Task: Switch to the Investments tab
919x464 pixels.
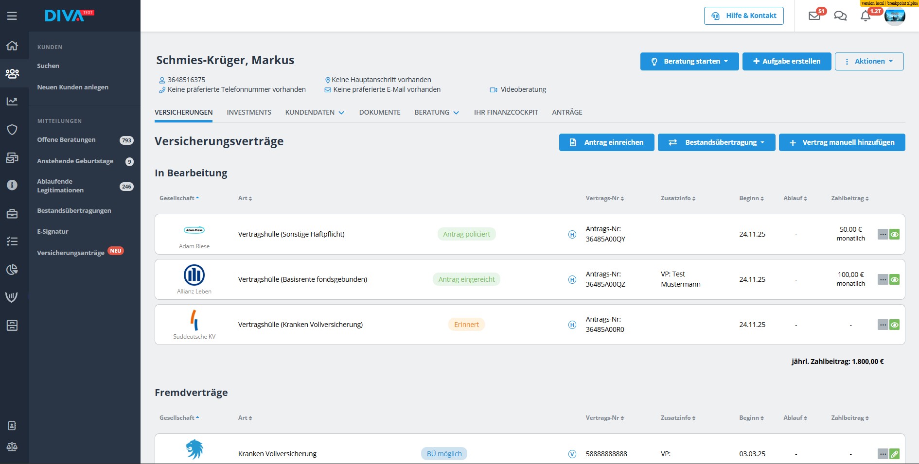Action: point(249,112)
